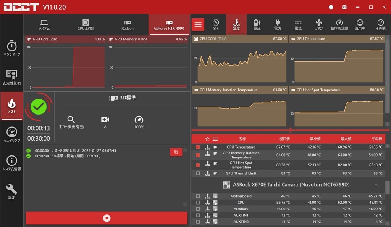Uncheck the GPU Hot Spot Temperature checkbox

click(198, 165)
